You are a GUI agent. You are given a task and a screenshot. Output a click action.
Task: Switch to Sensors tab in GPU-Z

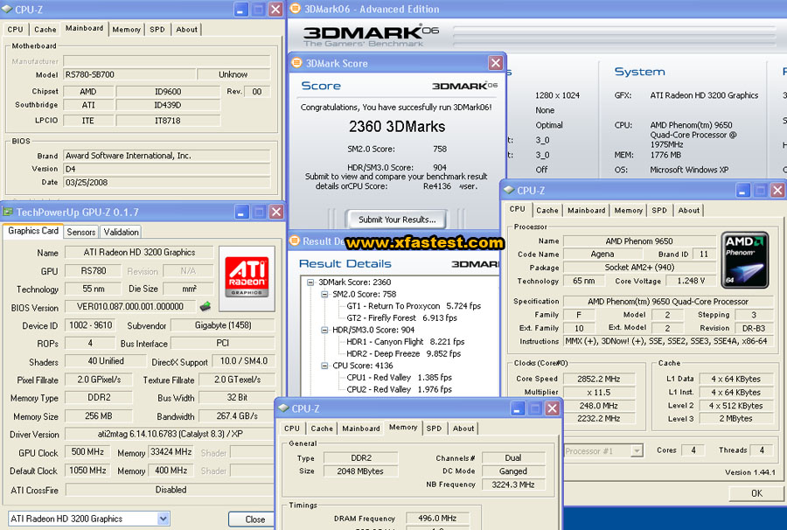80,232
